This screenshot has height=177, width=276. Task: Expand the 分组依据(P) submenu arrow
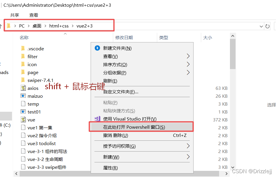[188, 72]
